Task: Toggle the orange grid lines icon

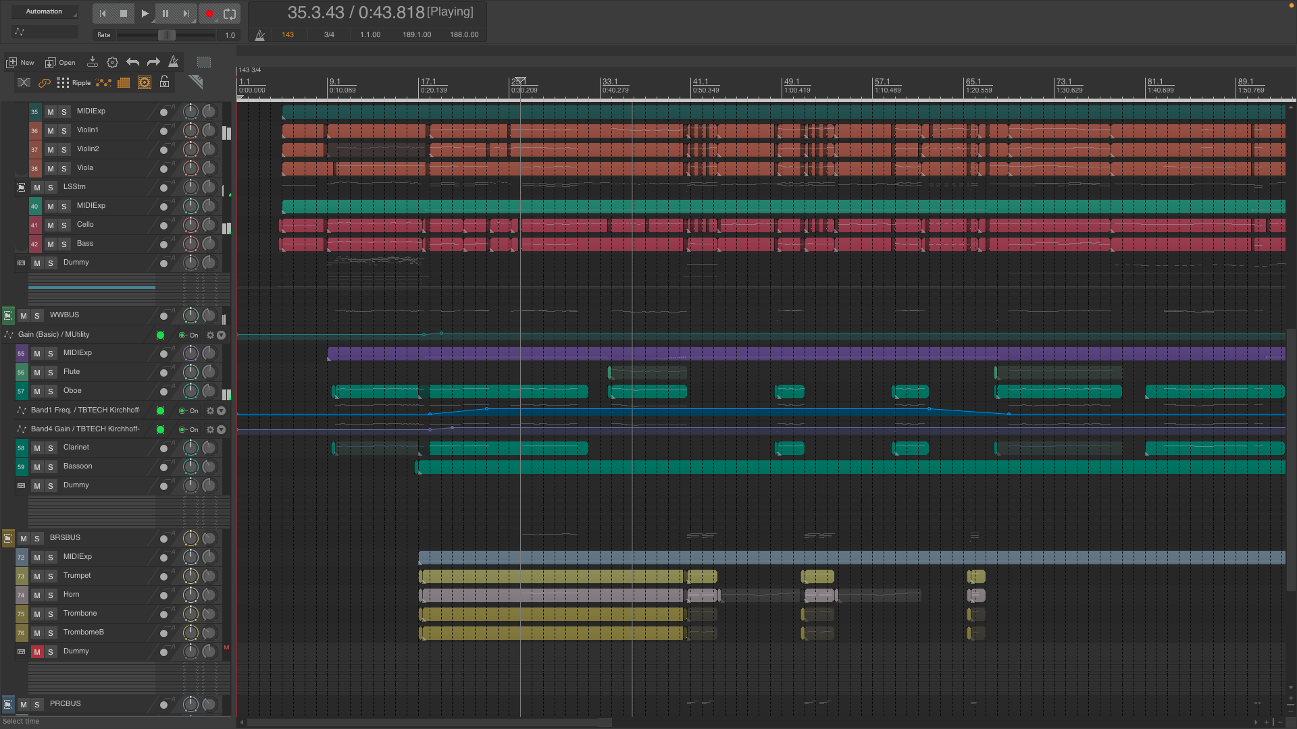Action: 124,83
